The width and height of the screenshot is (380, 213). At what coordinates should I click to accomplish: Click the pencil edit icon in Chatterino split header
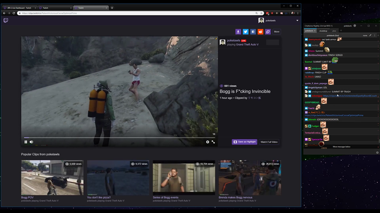pyautogui.click(x=370, y=35)
